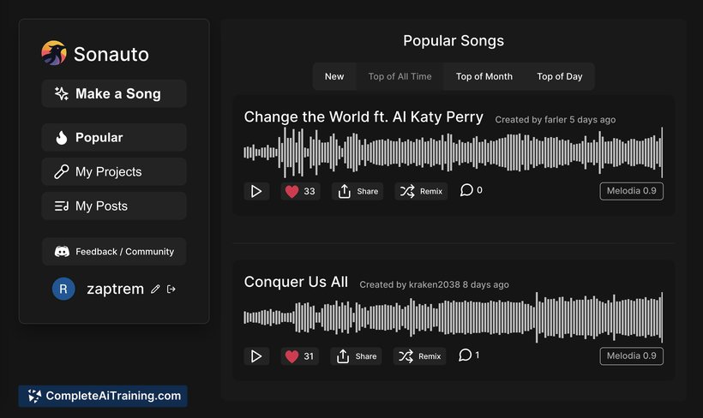Select the Top of Day tab
The image size is (703, 418).
coord(560,76)
